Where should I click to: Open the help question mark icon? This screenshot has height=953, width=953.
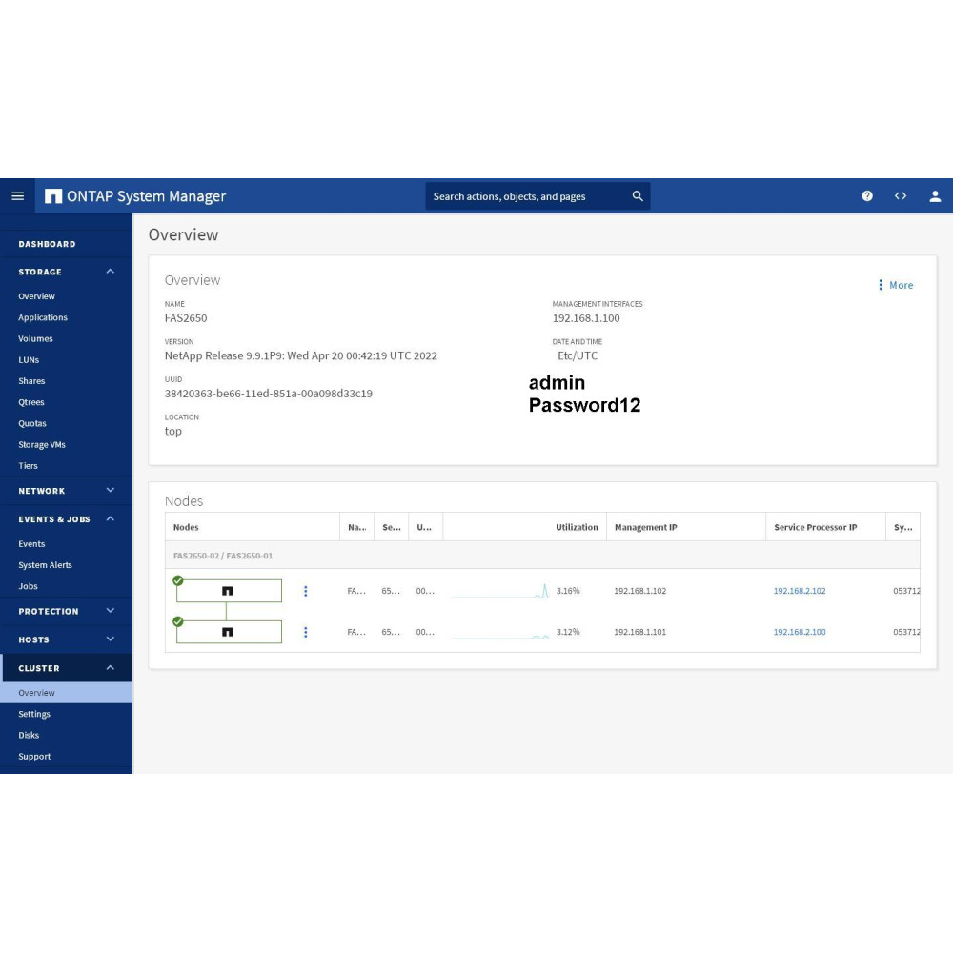coord(867,196)
